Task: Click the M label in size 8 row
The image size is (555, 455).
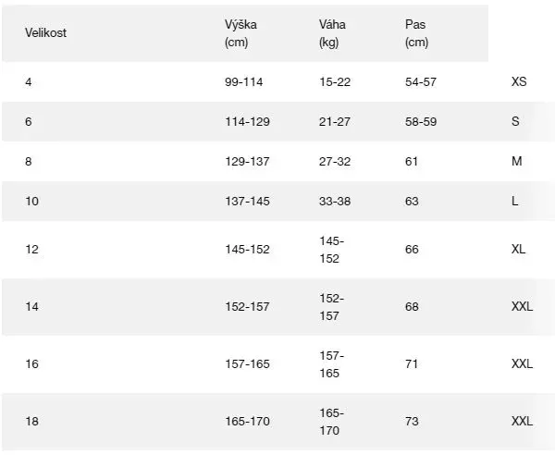Action: pyautogui.click(x=516, y=161)
